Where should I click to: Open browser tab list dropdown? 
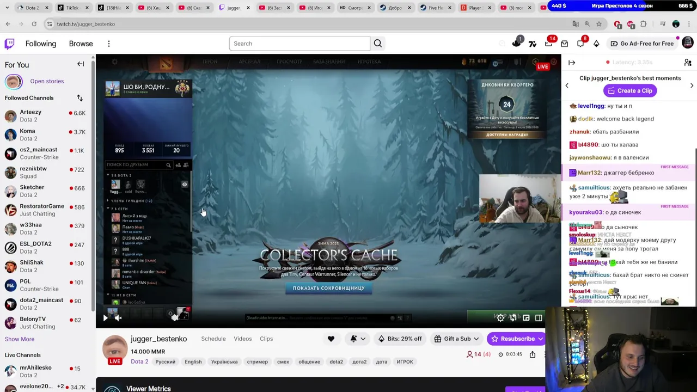[x=8, y=8]
